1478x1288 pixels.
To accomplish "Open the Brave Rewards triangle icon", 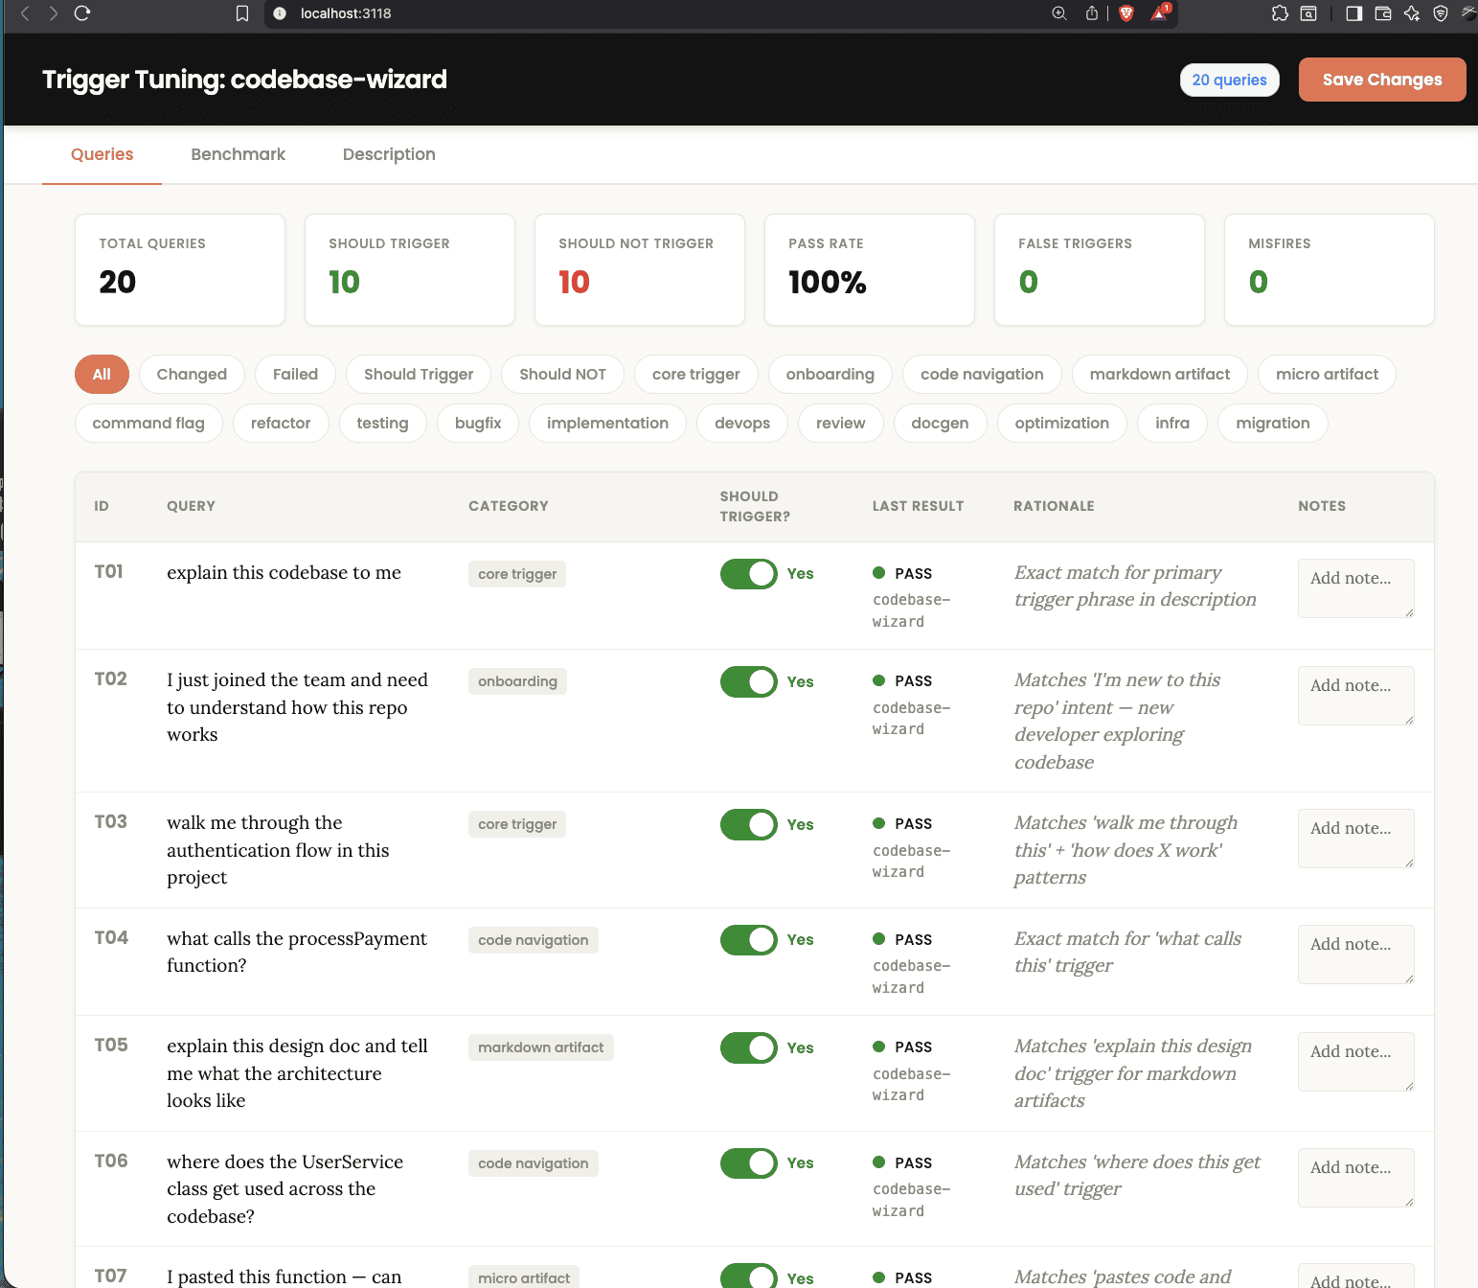I will (1160, 12).
